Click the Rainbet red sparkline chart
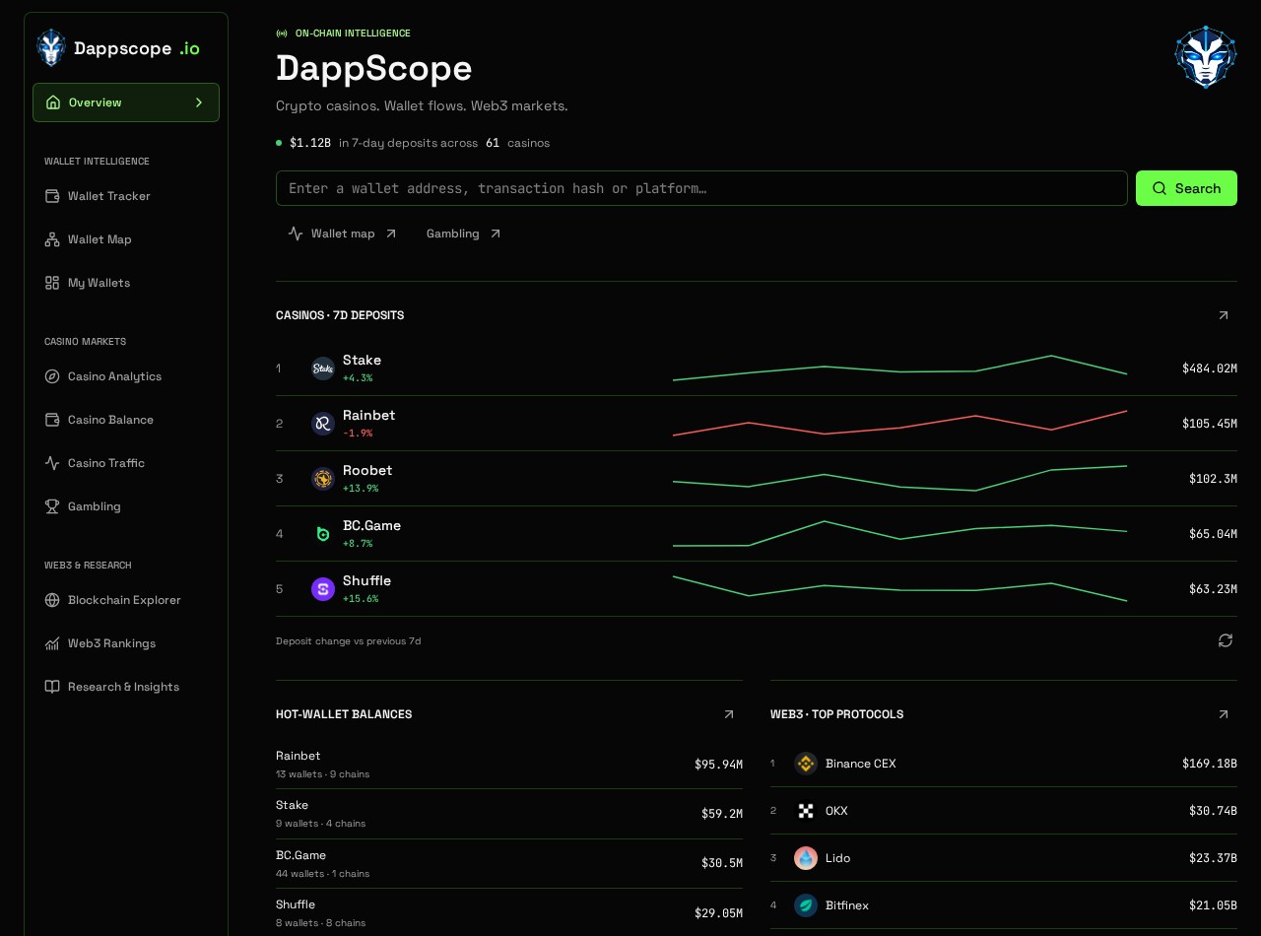This screenshot has width=1261, height=936. pos(899,424)
